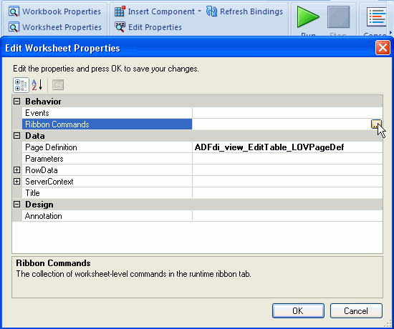Click the Refresh Bindings icon

pos(211,11)
